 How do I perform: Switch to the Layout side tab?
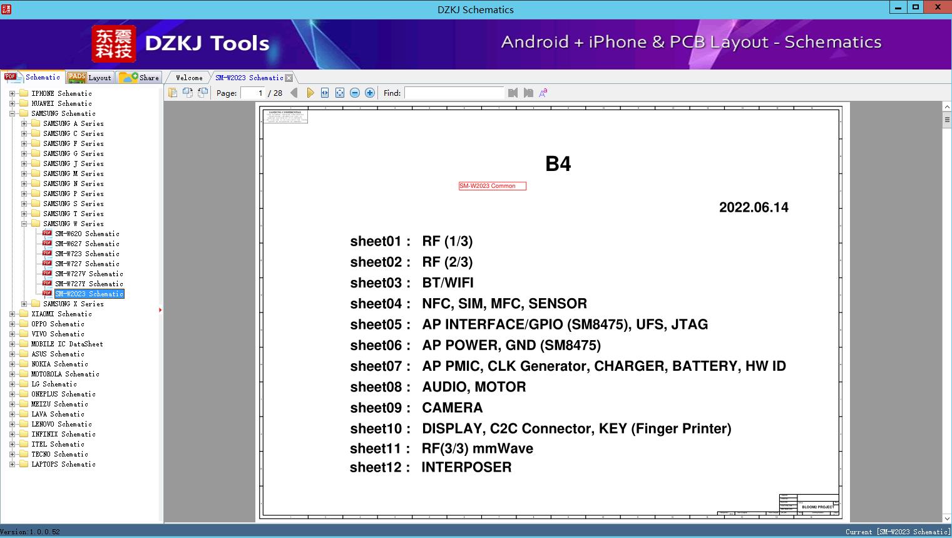coord(90,78)
